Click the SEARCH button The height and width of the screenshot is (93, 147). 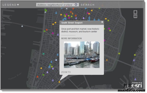tap(87, 5)
